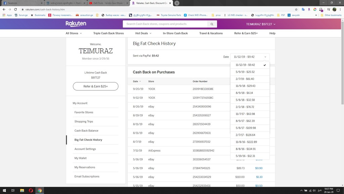Open Triple Cash Back Stores
The height and width of the screenshot is (194, 344).
coord(109,33)
